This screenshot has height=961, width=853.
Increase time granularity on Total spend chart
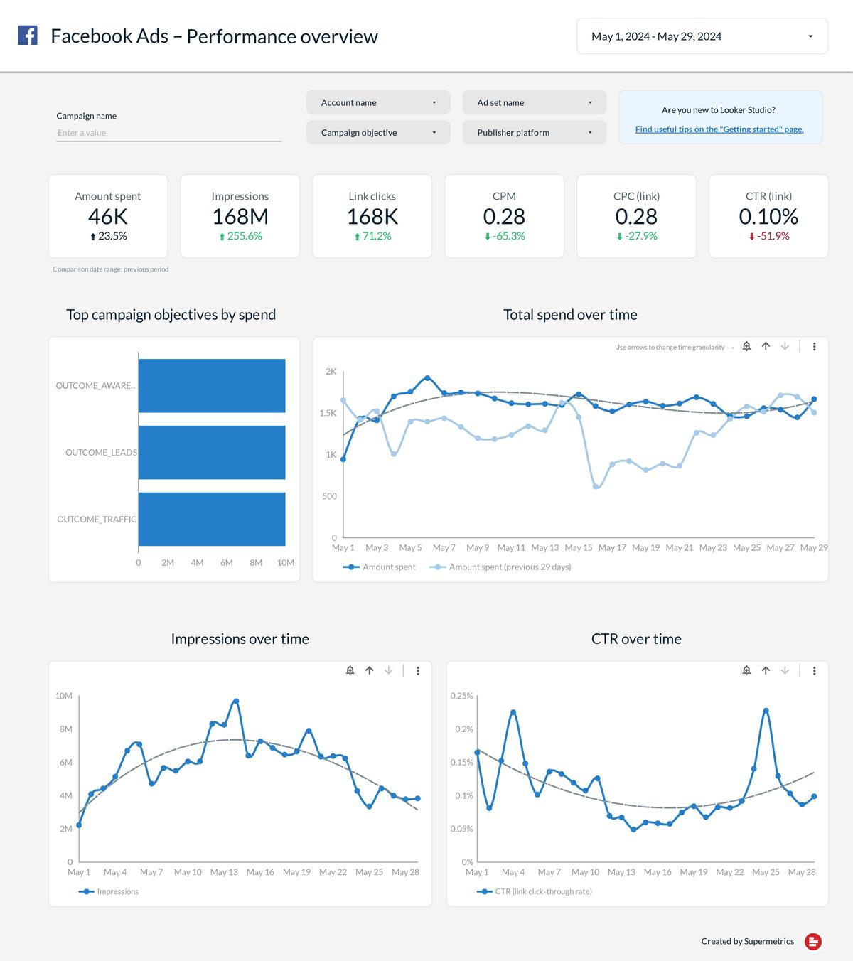(765, 347)
